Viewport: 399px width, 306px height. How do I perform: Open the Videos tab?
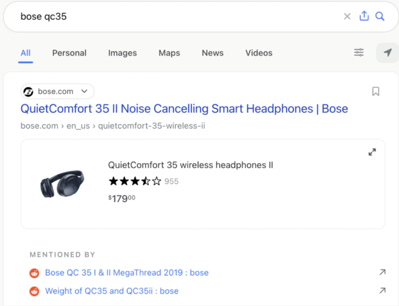tap(259, 53)
